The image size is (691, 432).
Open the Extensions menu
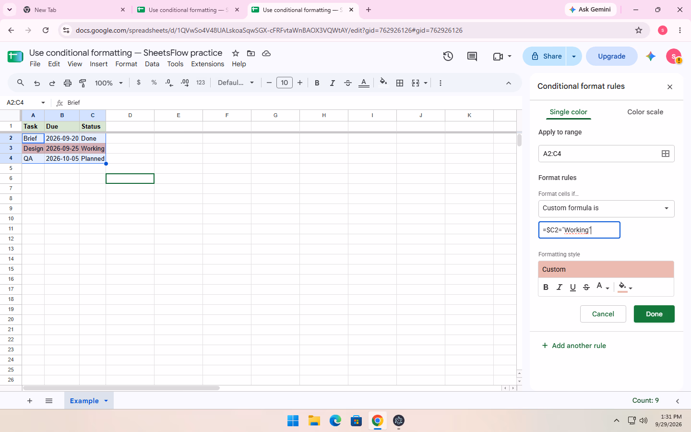click(207, 64)
